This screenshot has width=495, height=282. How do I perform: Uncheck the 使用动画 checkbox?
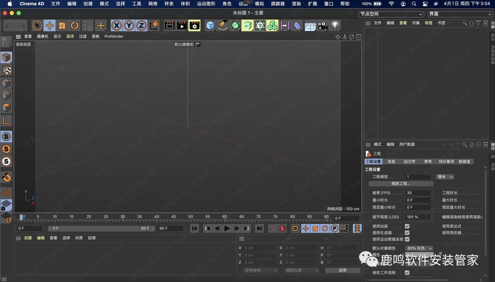click(407, 226)
